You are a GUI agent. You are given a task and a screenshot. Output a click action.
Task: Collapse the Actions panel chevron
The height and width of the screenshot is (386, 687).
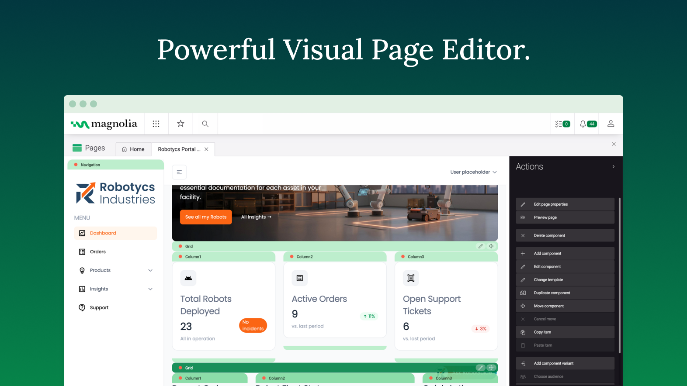(x=613, y=167)
